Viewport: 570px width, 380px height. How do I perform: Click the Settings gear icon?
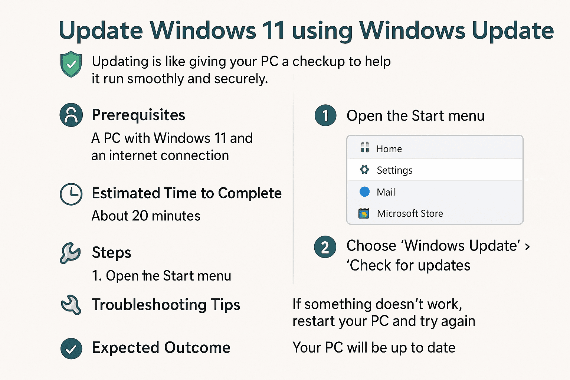[x=364, y=170]
